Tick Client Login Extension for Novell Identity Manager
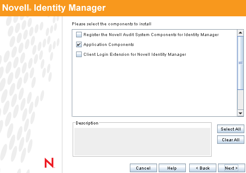 [79, 55]
